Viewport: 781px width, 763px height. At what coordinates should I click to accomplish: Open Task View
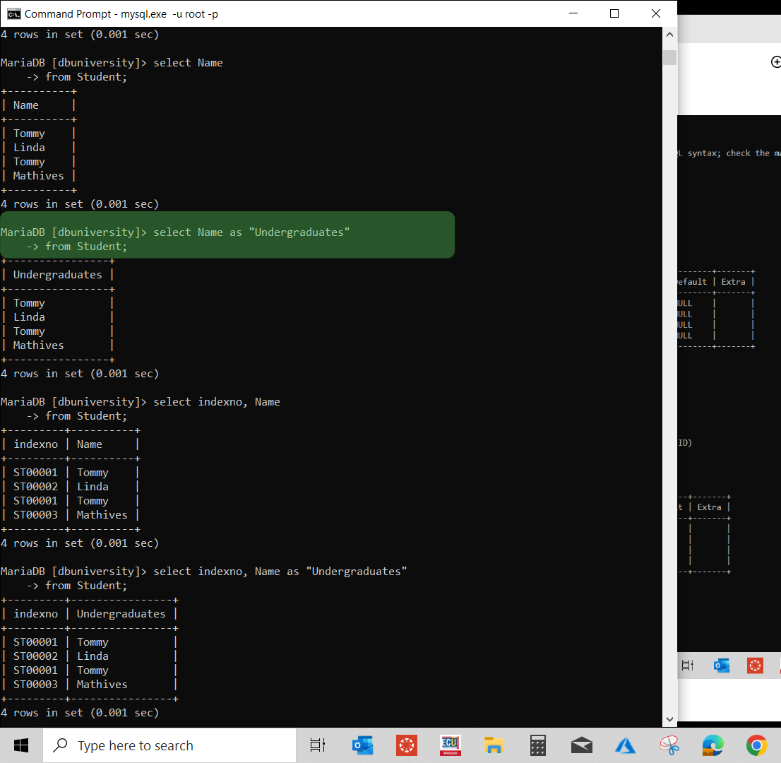coord(317,745)
